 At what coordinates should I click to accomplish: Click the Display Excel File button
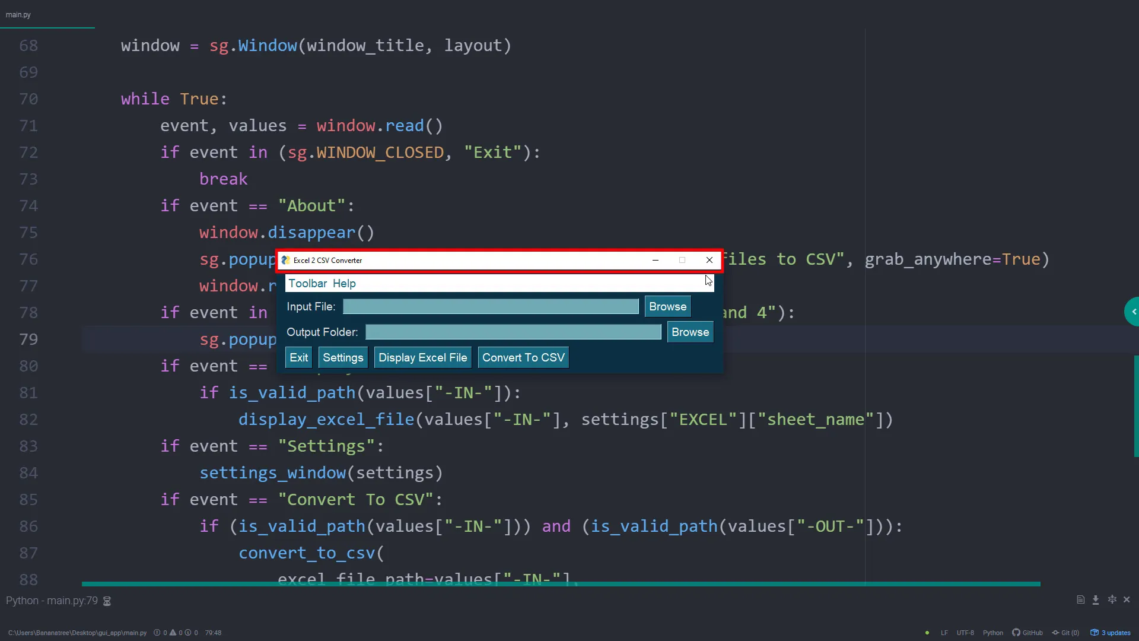tap(422, 358)
